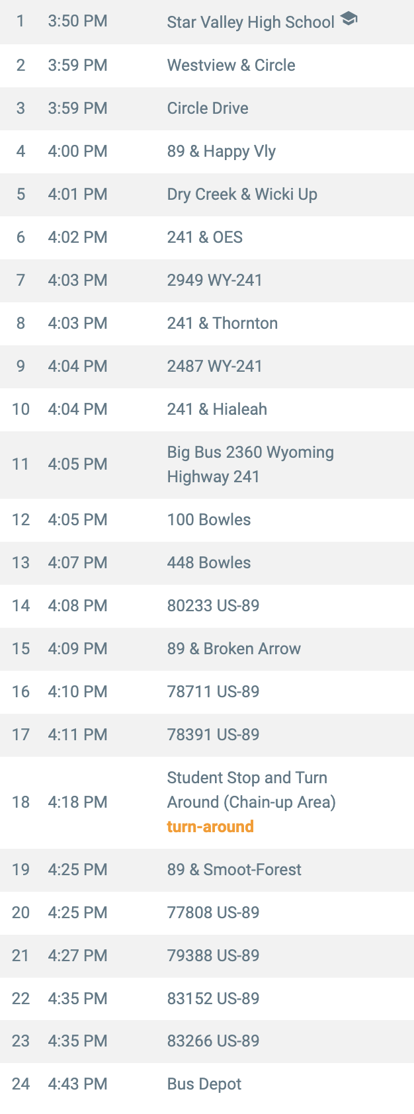Screen dimensions: 414x1114
Task: Select Student Stop and Turn Around entry
Action: click(207, 802)
